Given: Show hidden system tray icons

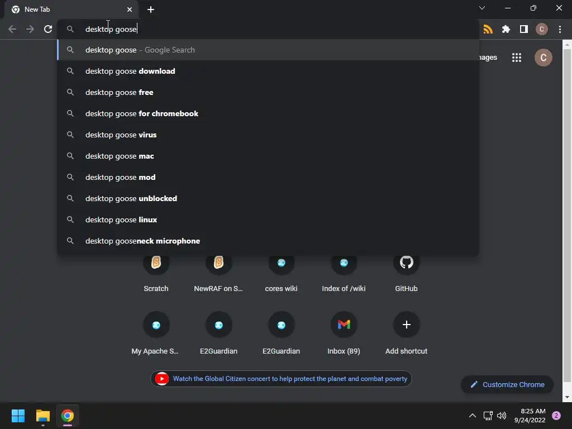Looking at the screenshot, I should click(x=473, y=416).
